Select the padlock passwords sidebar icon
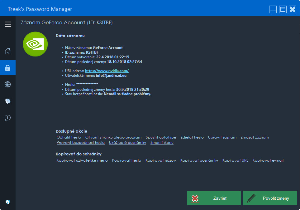This screenshot has width=300, height=210. (8, 68)
